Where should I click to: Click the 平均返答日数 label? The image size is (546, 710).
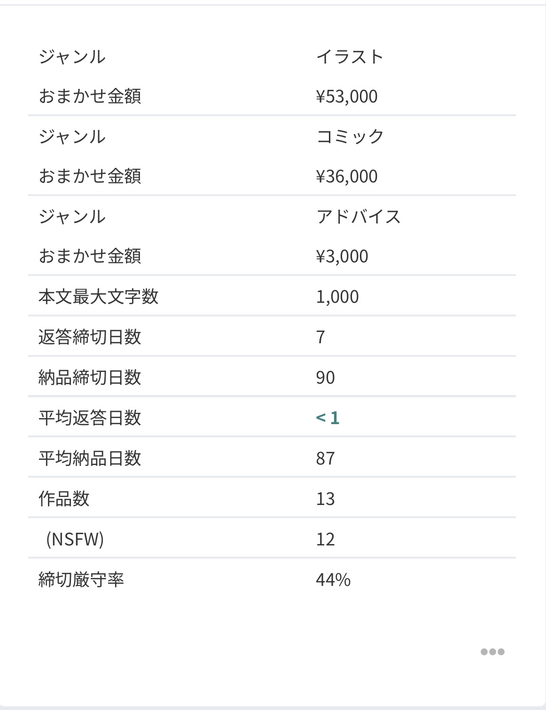[90, 418]
